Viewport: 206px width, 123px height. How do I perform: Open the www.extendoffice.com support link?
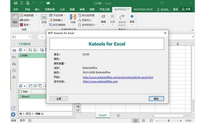point(100,81)
